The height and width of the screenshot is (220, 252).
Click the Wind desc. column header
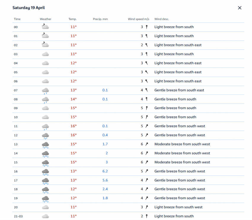coord(162,19)
